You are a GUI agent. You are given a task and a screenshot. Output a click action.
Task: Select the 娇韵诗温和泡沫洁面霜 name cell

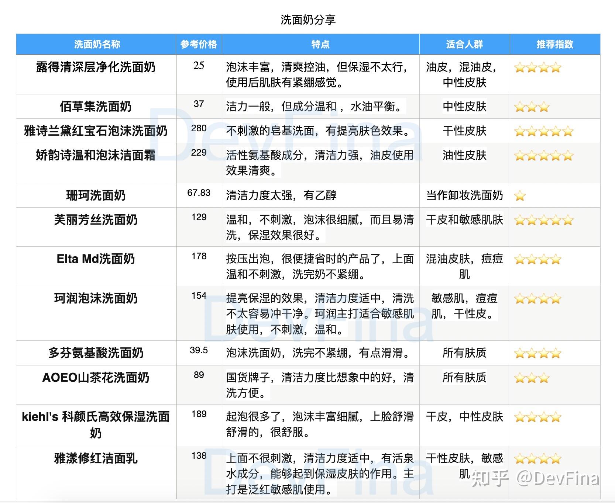click(x=96, y=163)
